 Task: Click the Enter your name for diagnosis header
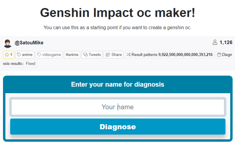point(117,84)
